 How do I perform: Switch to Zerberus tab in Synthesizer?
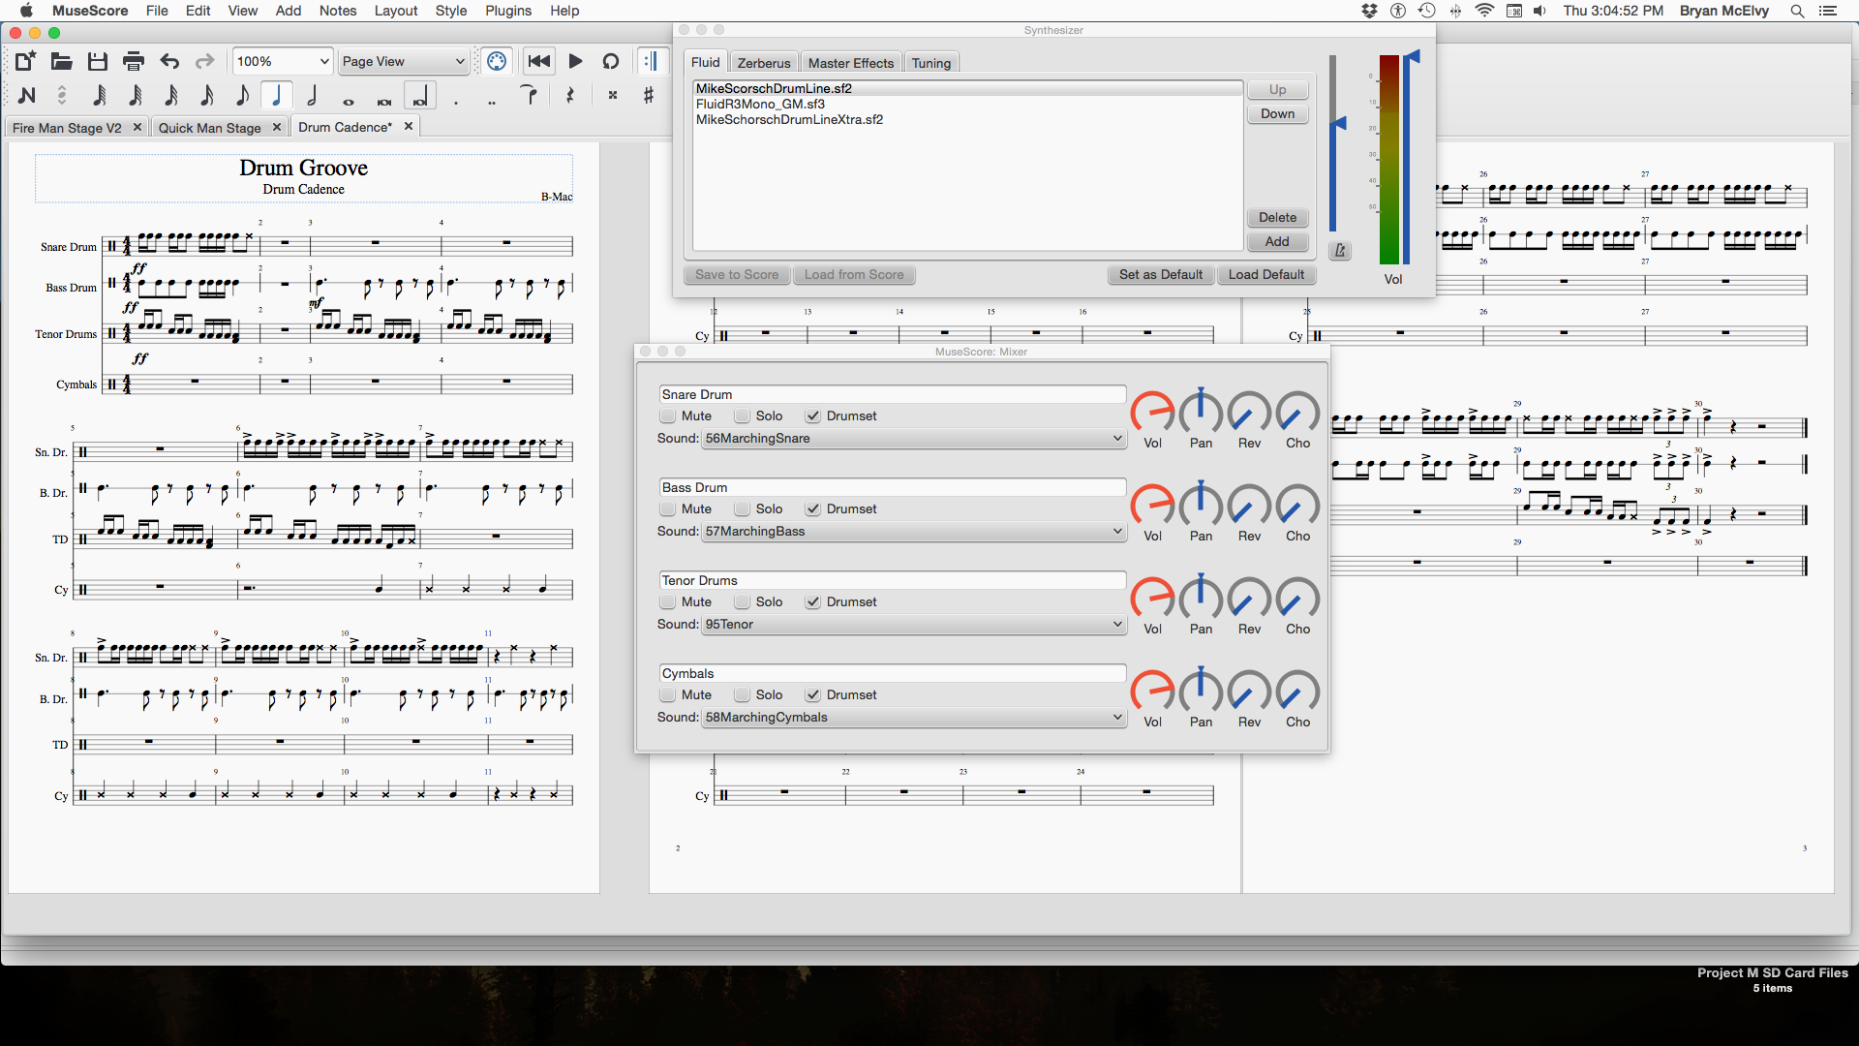click(x=764, y=63)
